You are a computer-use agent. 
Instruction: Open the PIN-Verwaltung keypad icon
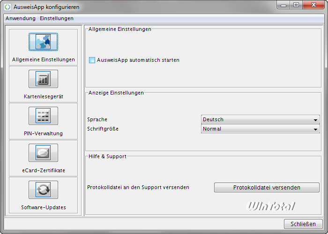(x=43, y=116)
